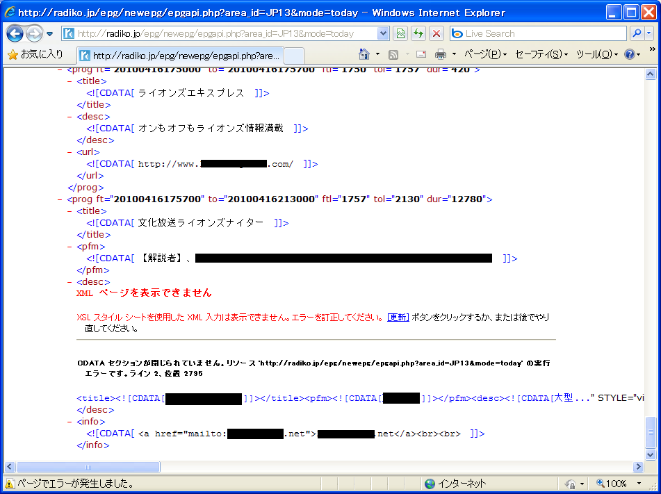The width and height of the screenshot is (661, 494).
Task: Click the vertical scrollbar thumb
Action: (x=650, y=431)
